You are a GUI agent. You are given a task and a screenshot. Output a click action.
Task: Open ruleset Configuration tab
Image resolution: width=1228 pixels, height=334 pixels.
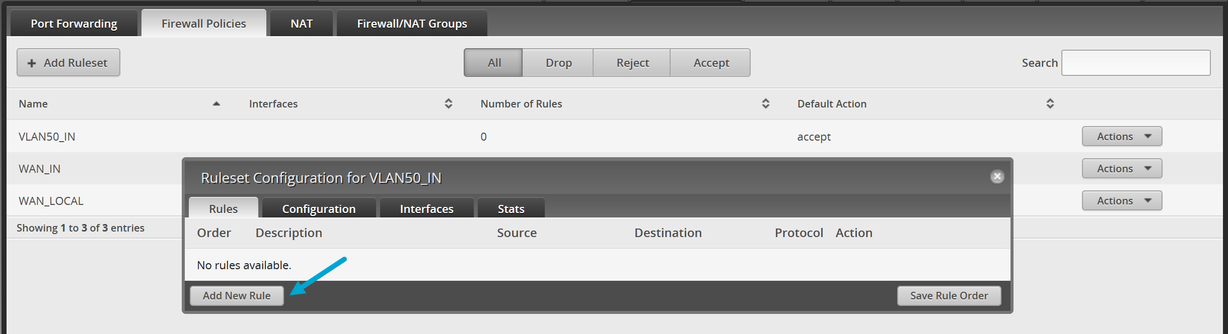[319, 209]
